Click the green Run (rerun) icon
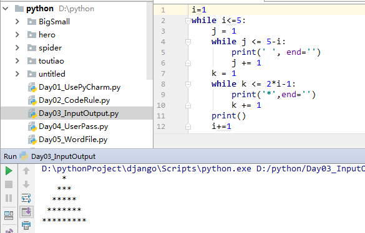This screenshot has height=233, width=365. [x=9, y=171]
